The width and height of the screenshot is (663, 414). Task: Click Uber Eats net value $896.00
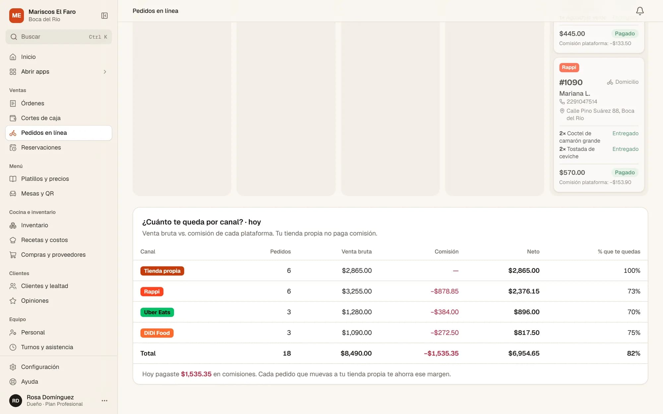526,312
